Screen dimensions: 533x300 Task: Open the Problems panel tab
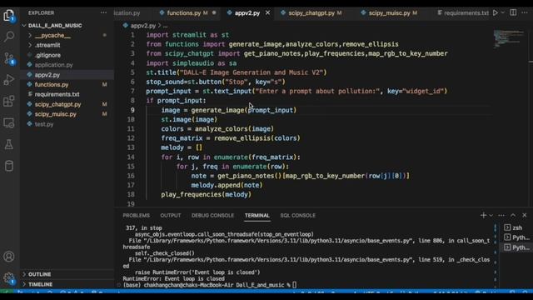point(136,215)
